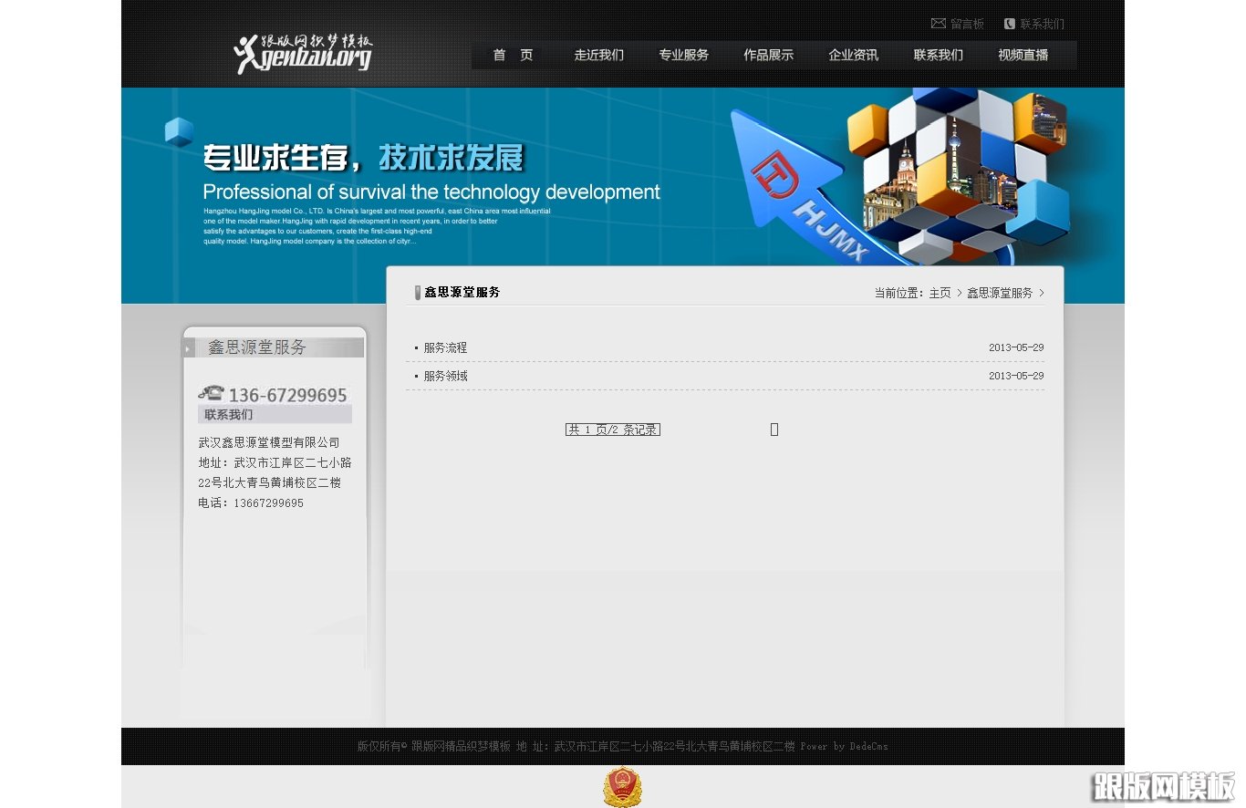1246x808 pixels.
Task: Open the 作品展示 menu item
Action: coord(768,55)
